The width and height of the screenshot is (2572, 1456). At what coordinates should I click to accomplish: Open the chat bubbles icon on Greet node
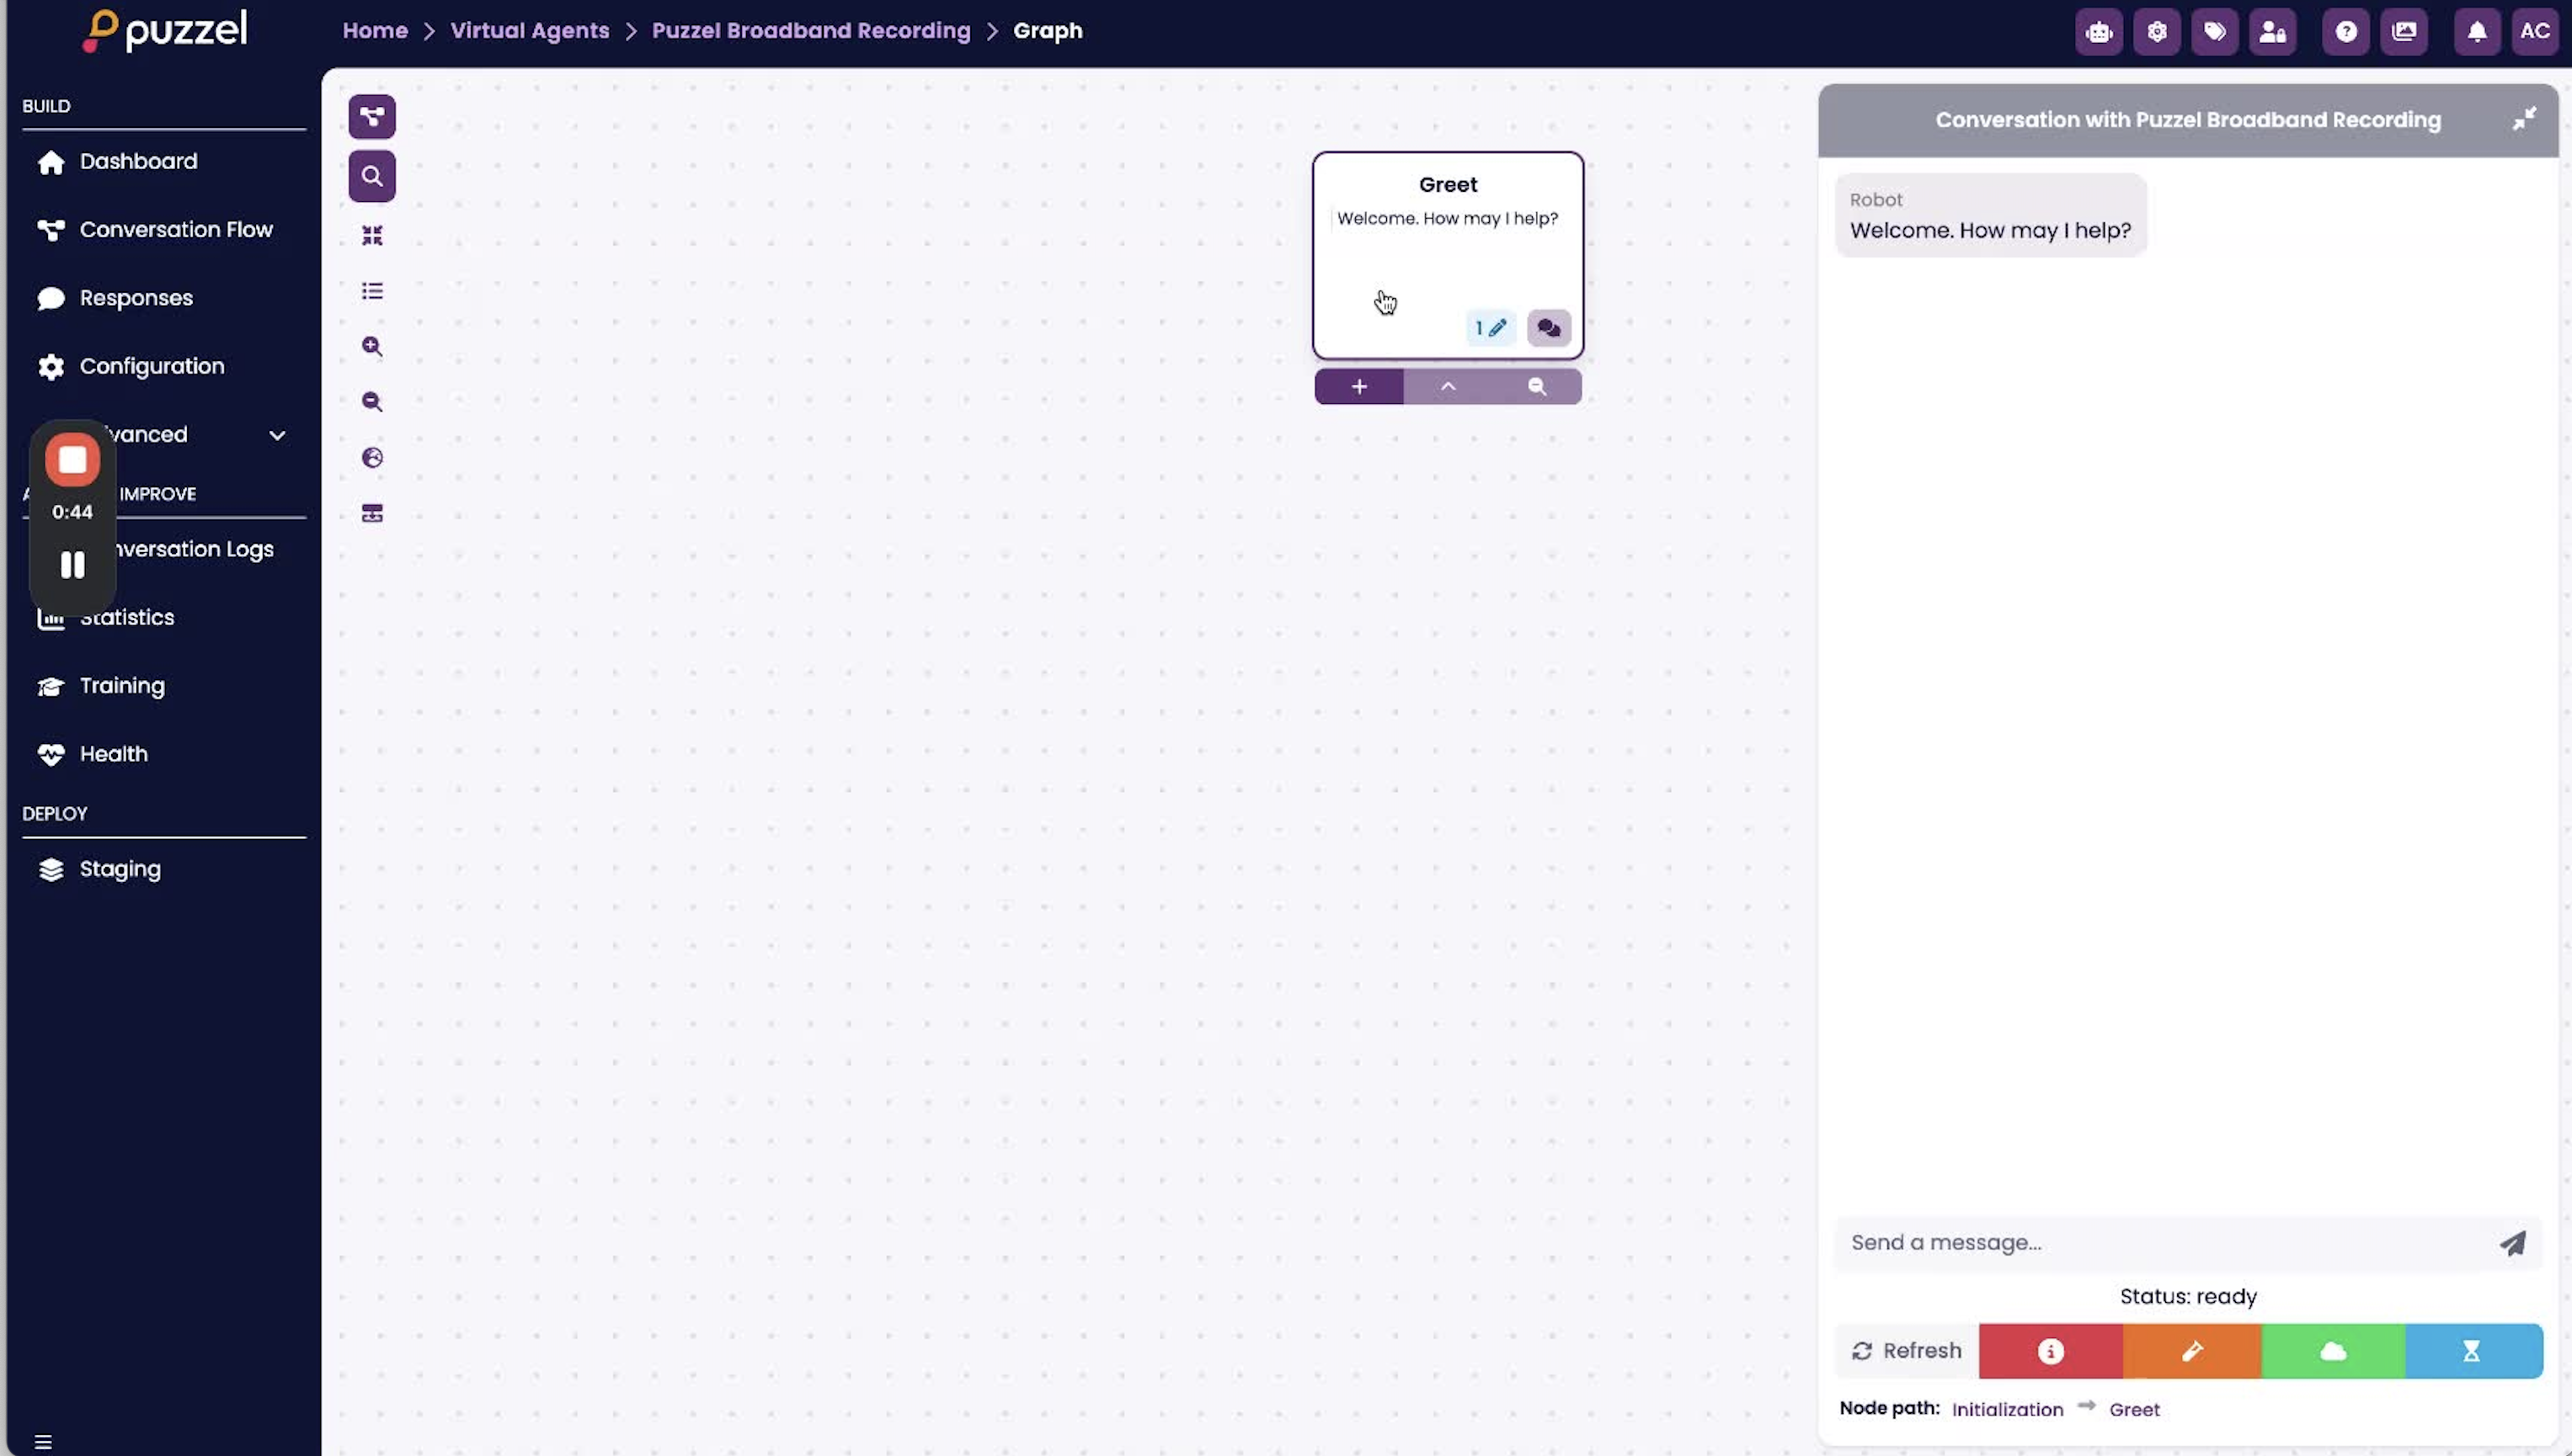point(1548,328)
